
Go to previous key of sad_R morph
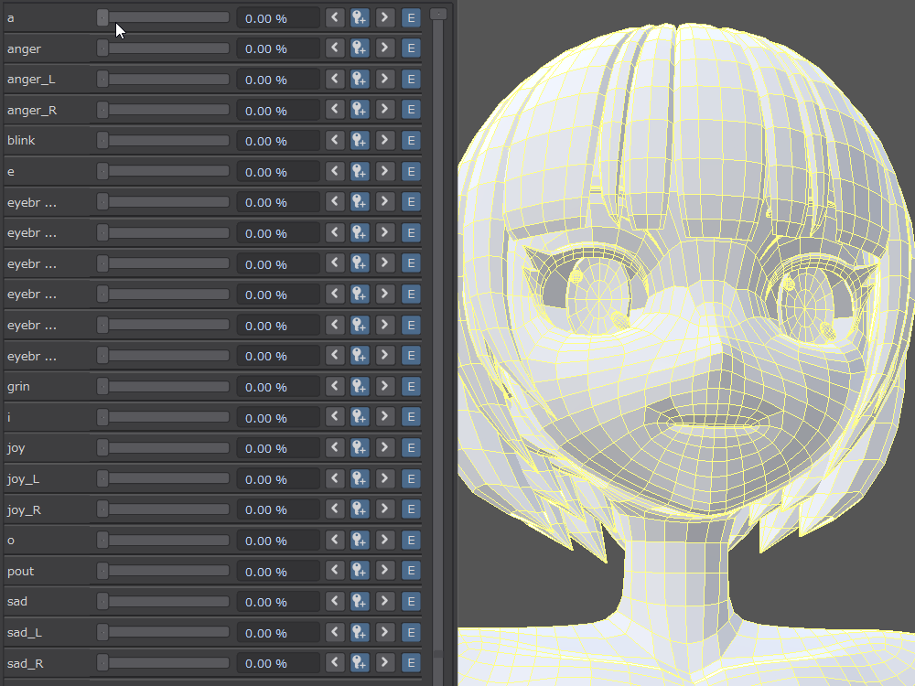tap(335, 663)
